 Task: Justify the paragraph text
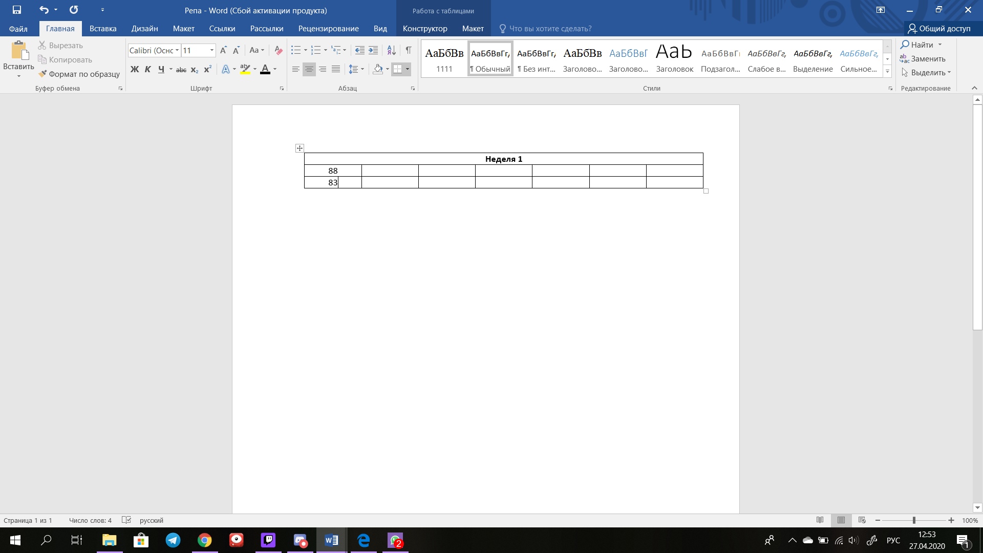(x=336, y=69)
